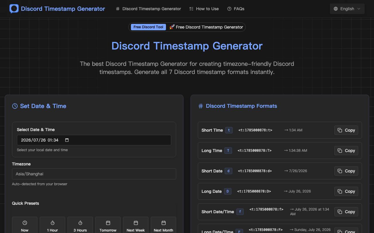Viewport: 374px width, 233px height.
Task: Click the Short Time 't' format badge
Action: pyautogui.click(x=229, y=130)
